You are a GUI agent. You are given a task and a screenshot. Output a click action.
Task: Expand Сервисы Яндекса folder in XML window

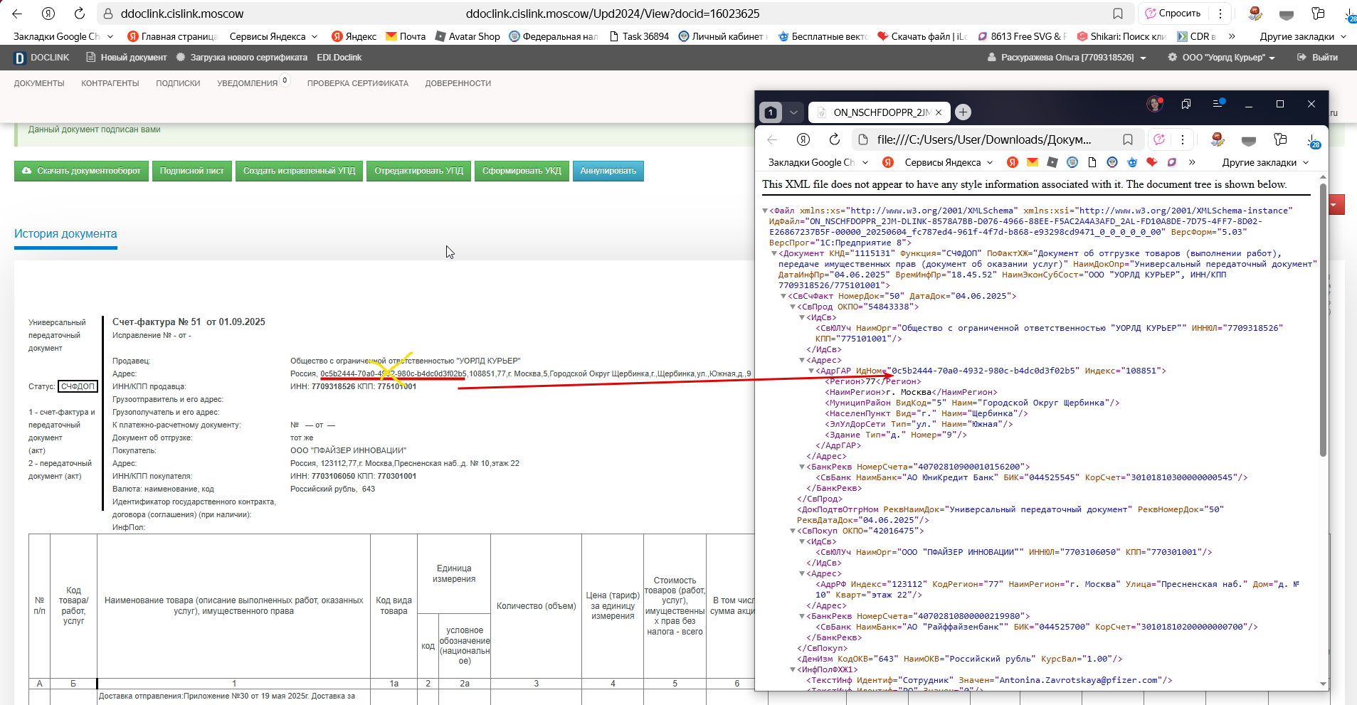(949, 162)
